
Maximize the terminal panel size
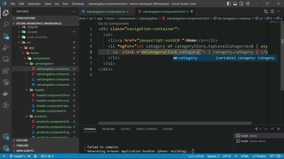272,129
